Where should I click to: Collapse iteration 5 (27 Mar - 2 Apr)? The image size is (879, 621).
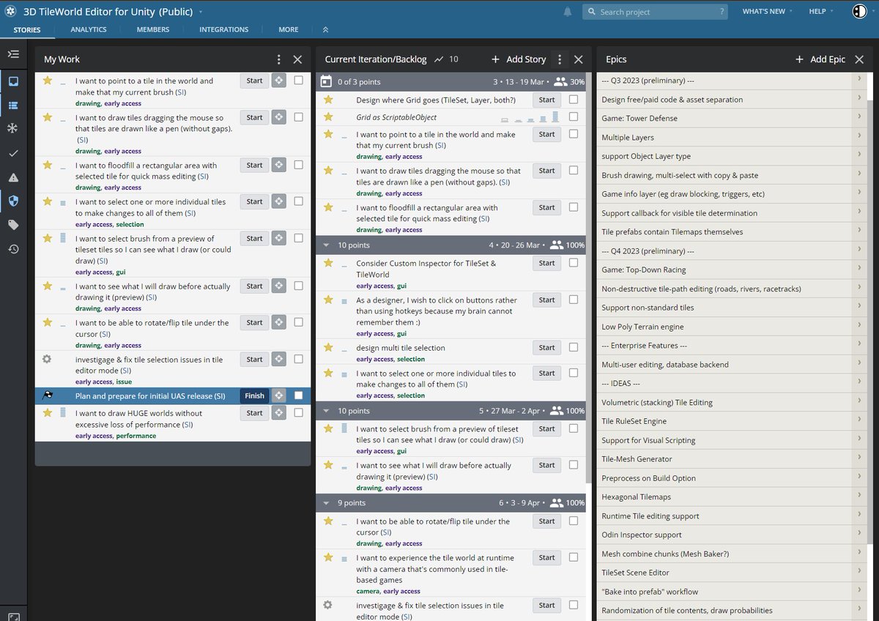pos(327,412)
